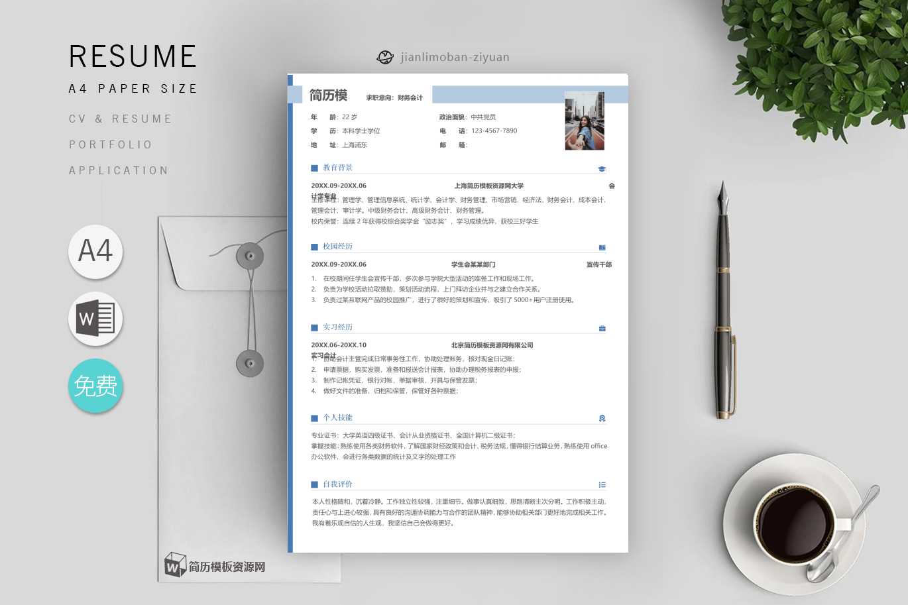Click the large RESUME title

pos(133,56)
